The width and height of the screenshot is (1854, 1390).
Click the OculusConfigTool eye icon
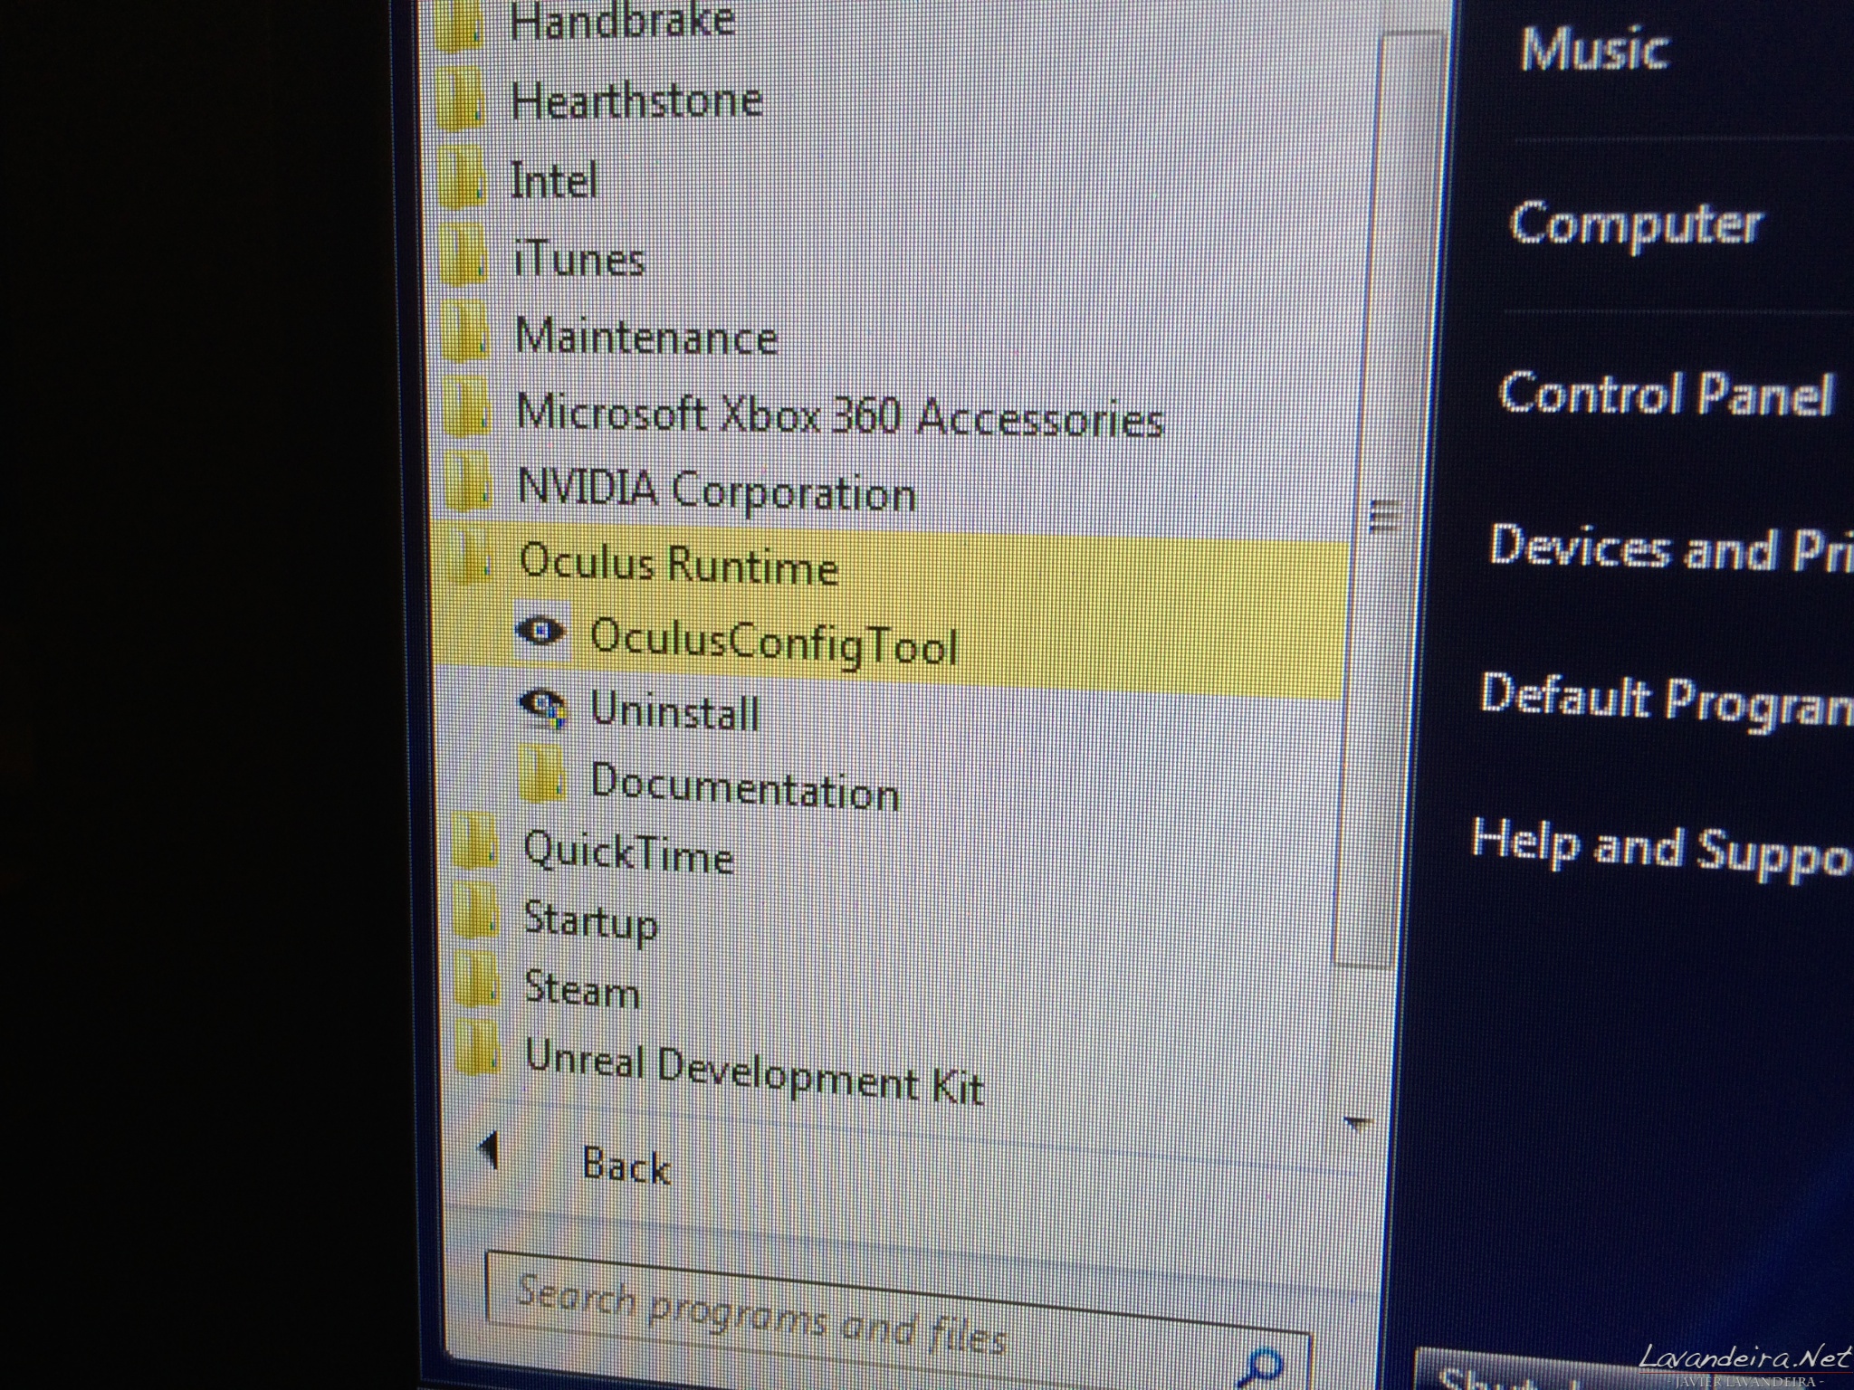pyautogui.click(x=540, y=631)
